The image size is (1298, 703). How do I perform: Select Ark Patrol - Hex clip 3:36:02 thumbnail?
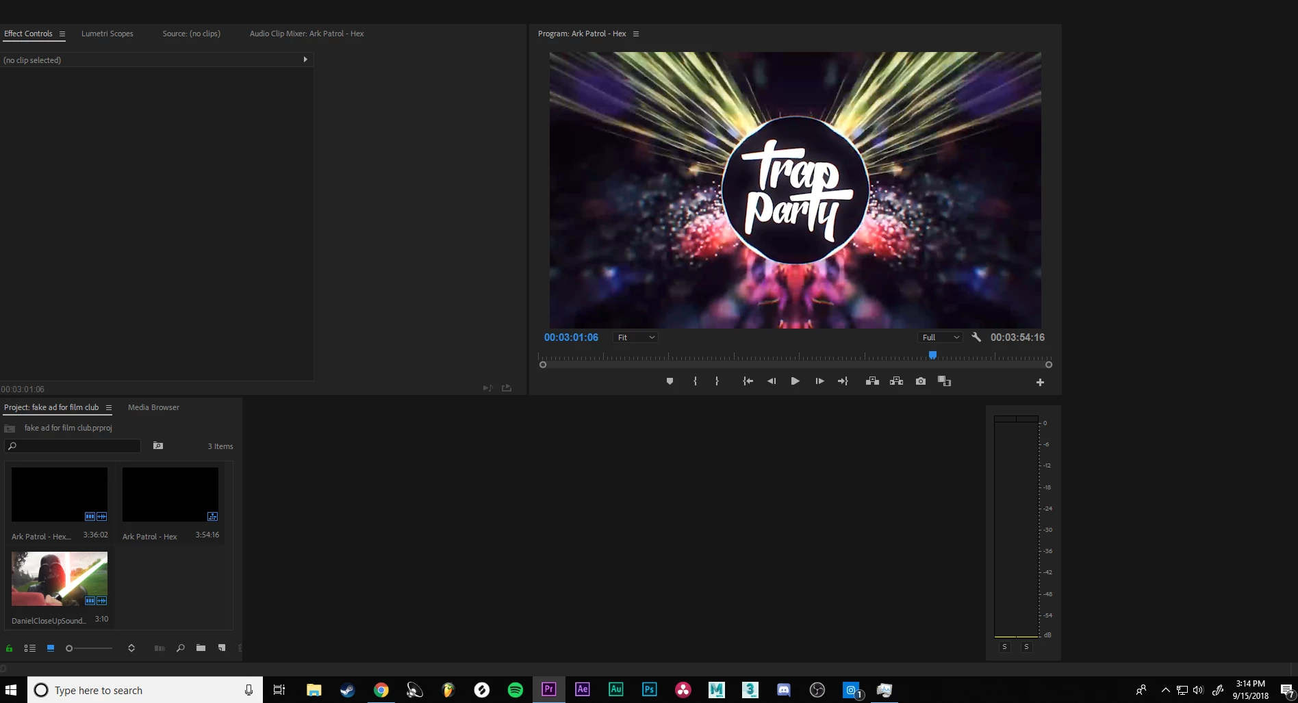(x=60, y=494)
